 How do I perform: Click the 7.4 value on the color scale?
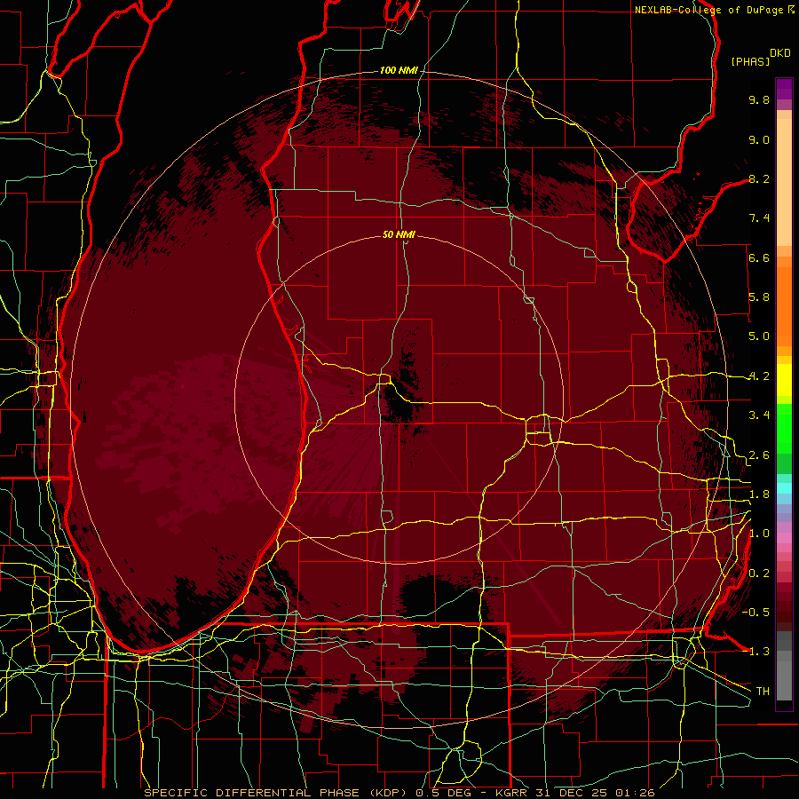[x=759, y=218]
